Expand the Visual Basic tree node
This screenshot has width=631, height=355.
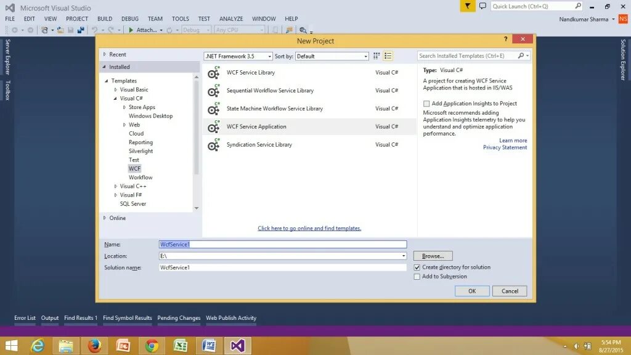(116, 90)
